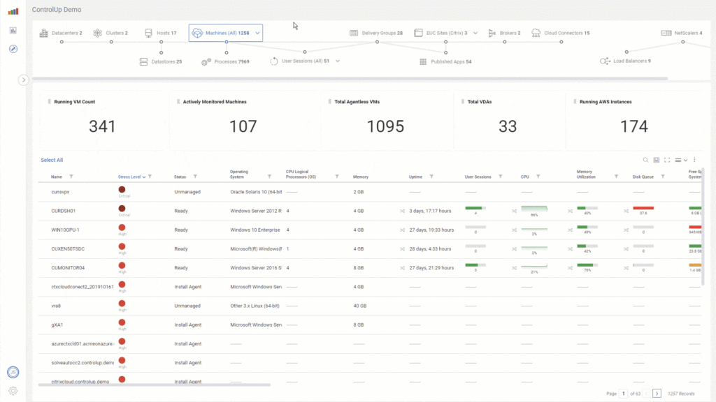The height and width of the screenshot is (402, 716).
Task: Click the page number input field
Action: tap(623, 394)
